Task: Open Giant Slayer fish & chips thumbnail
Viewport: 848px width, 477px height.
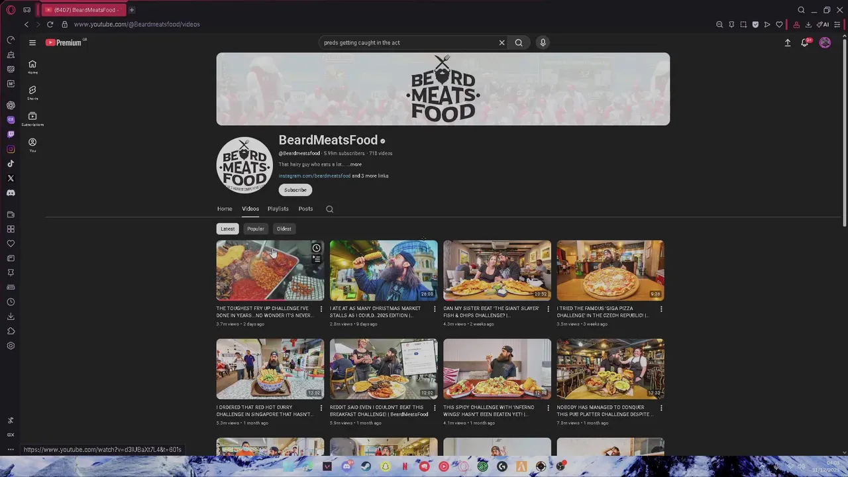Action: pyautogui.click(x=497, y=270)
